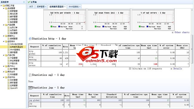Open the http Details link
The image size is (194, 109).
[x=178, y=68]
